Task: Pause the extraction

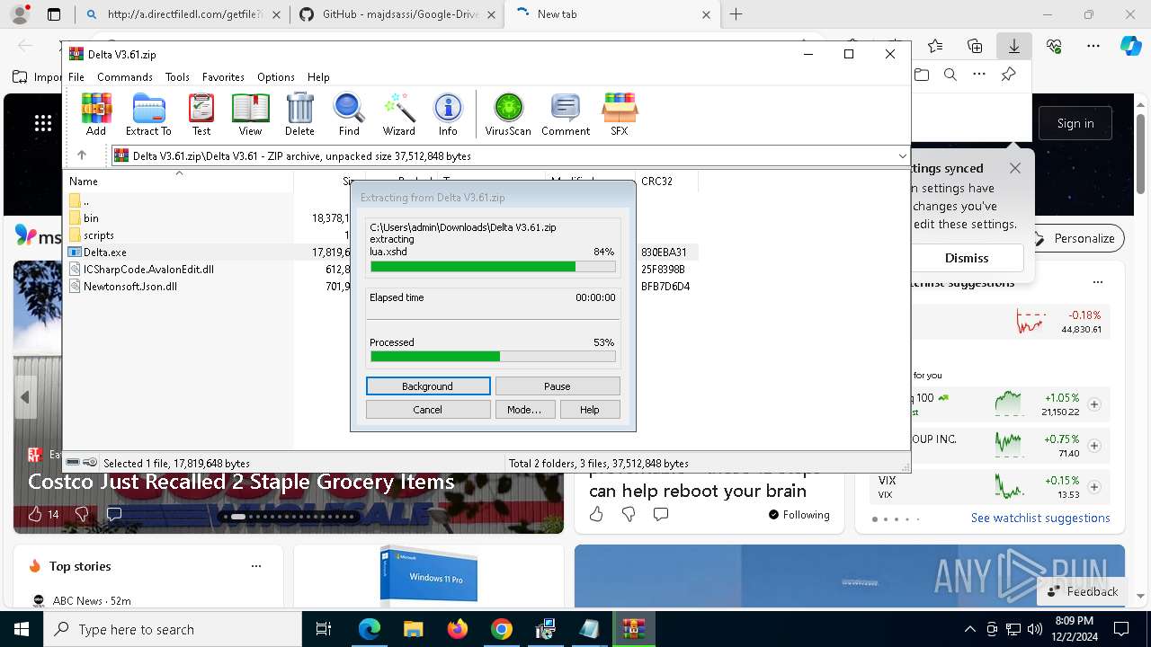Action: [x=558, y=386]
